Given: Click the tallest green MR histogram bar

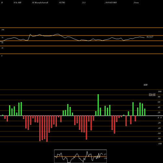Looking at the screenshot, I should click(x=98, y=105).
